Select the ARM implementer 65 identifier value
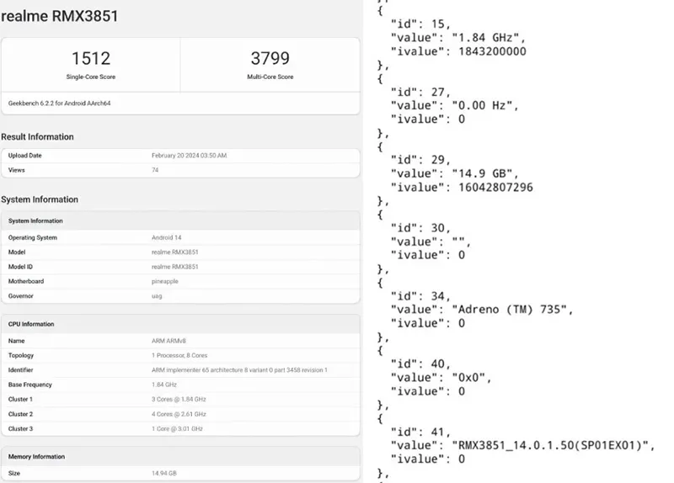 coord(239,370)
